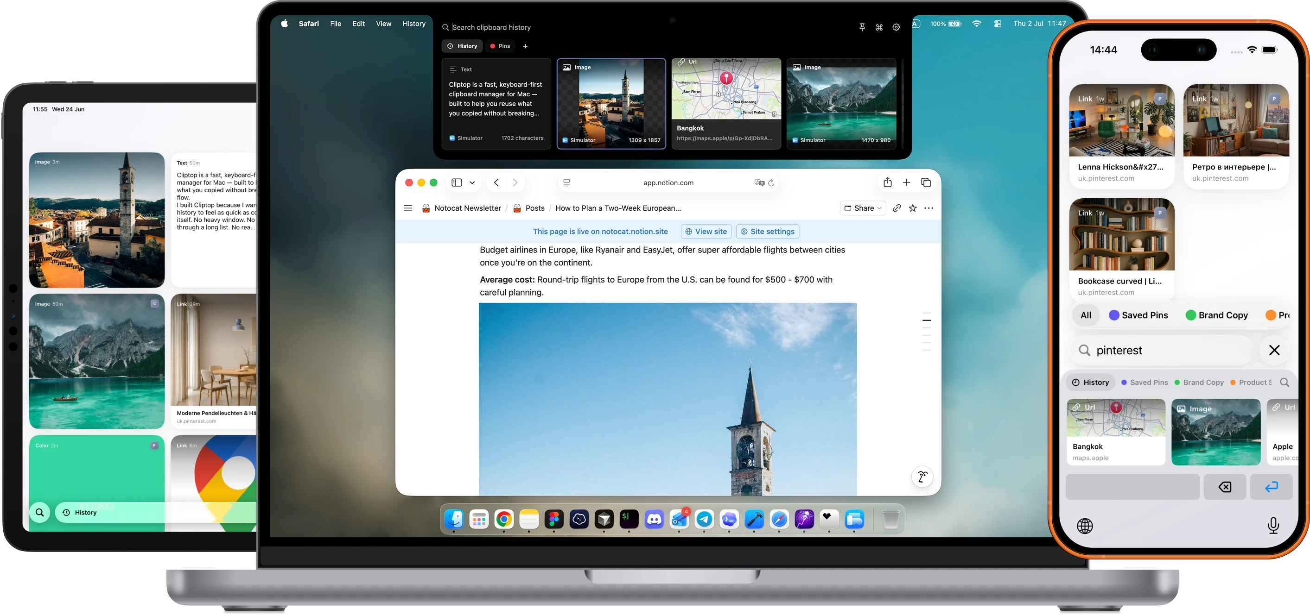This screenshot has height=615, width=1310.
Task: Click the Site settings button
Action: tap(767, 232)
